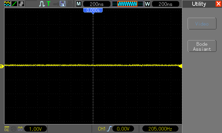Select the window timebase 200ns readout
The height and width of the screenshot is (133, 222).
(x=165, y=4)
